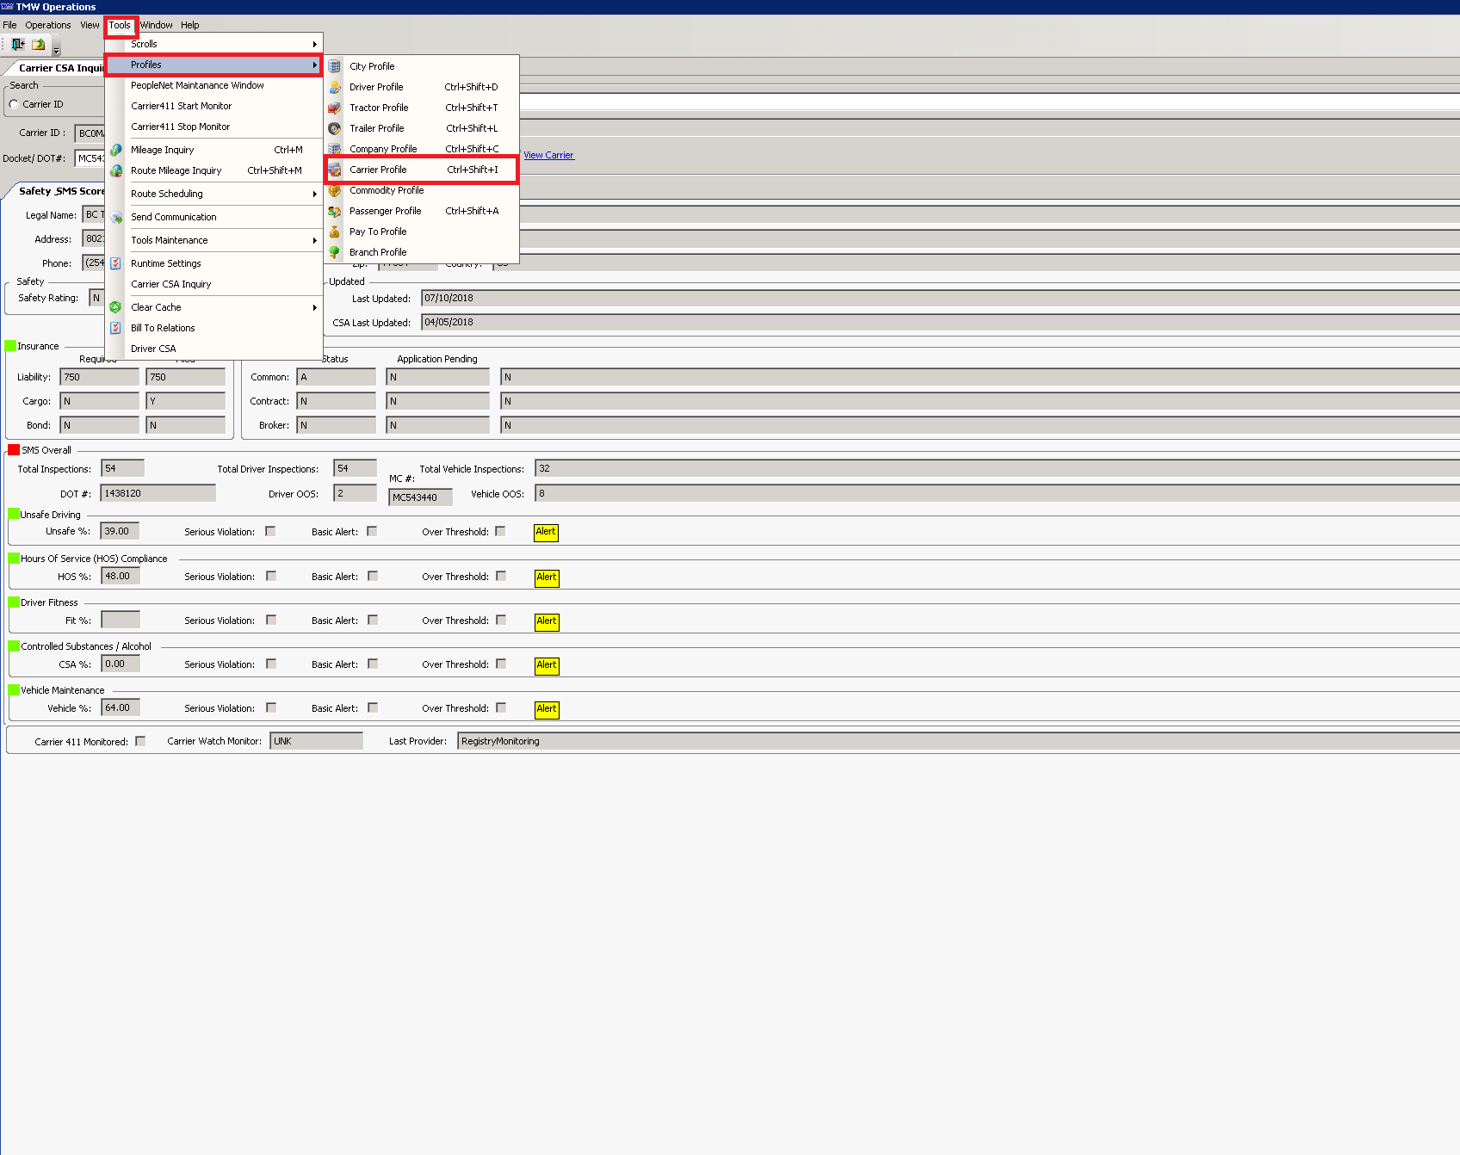Click the Company Profile icon
Image resolution: width=1460 pixels, height=1155 pixels.
tap(335, 149)
